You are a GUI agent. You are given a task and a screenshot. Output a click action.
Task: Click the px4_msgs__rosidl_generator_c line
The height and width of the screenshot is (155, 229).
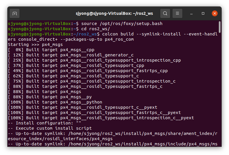(x=71, y=55)
